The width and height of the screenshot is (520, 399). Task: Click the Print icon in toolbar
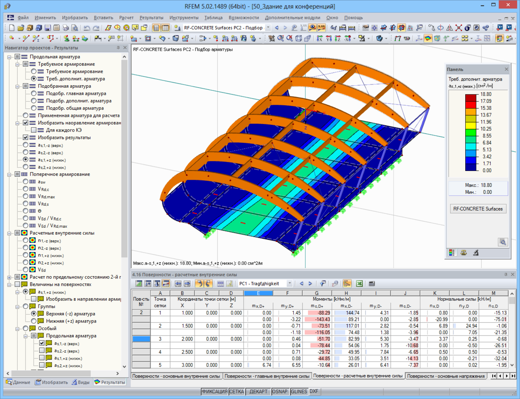coord(66,28)
